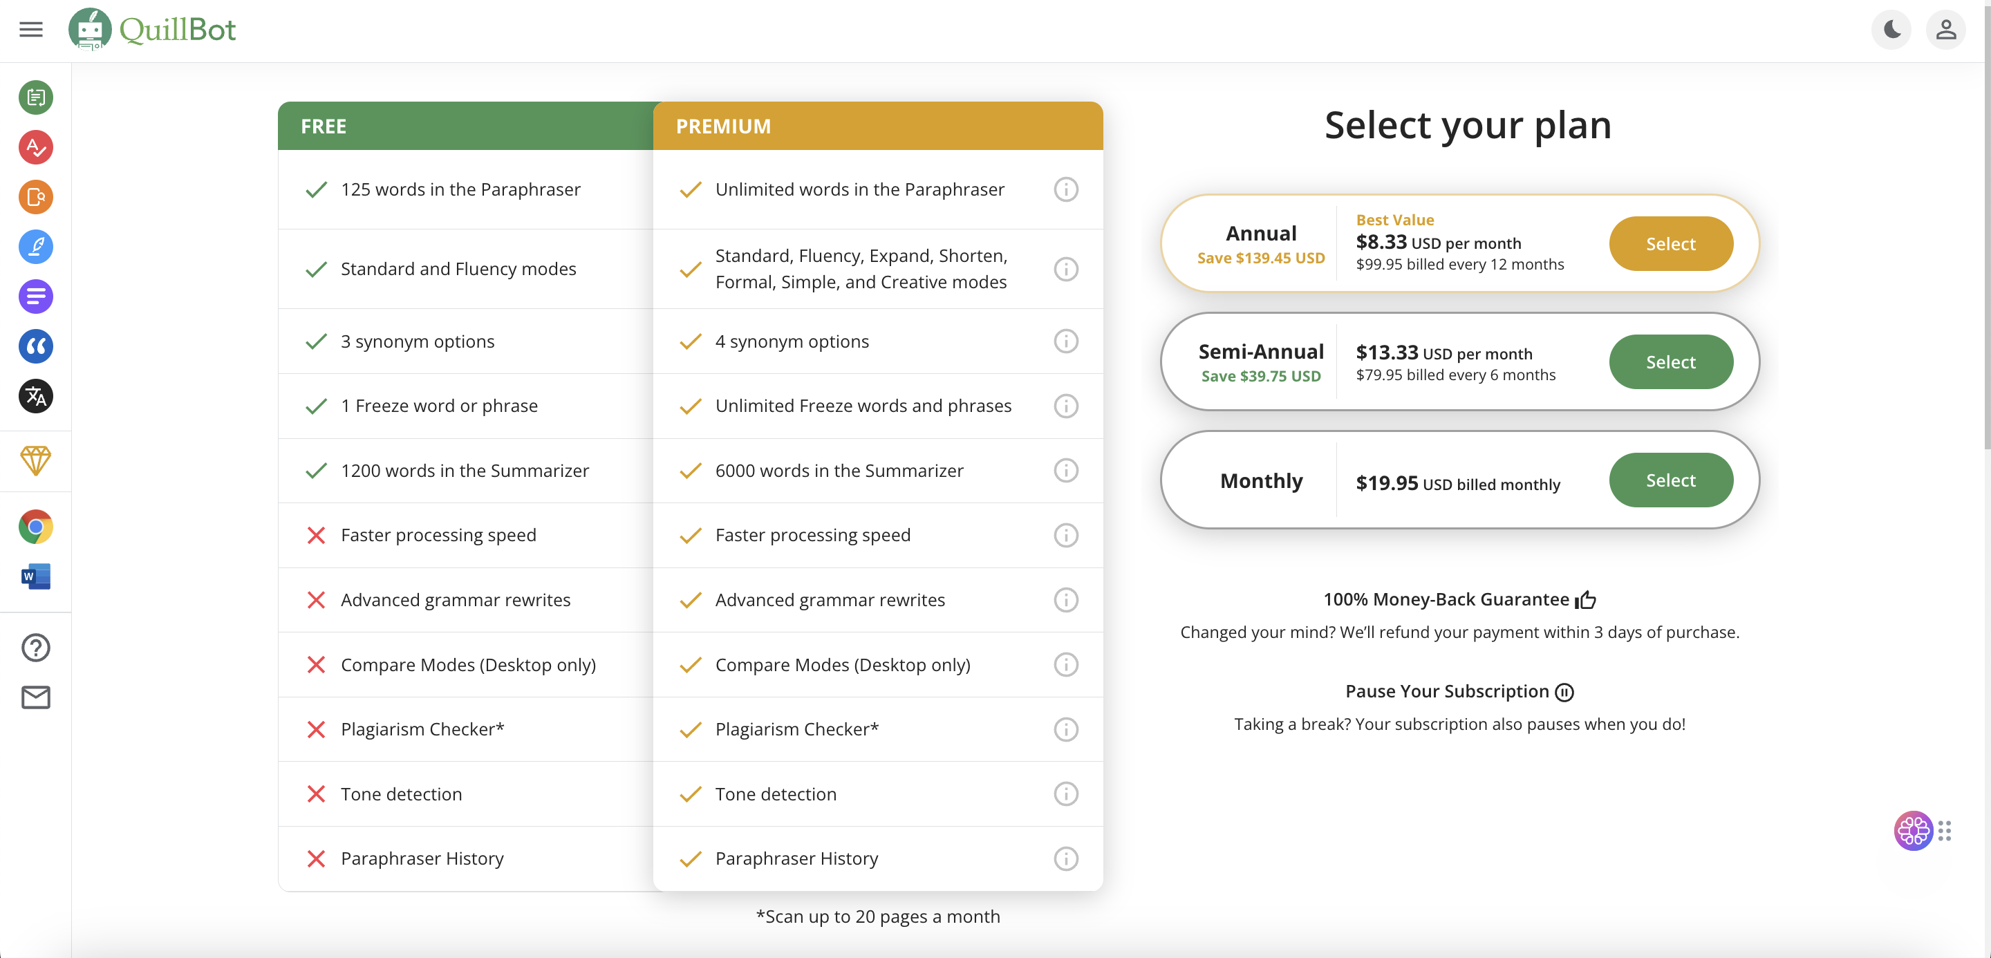This screenshot has height=958, width=1991.
Task: Expand the hamburger menu
Action: (31, 29)
